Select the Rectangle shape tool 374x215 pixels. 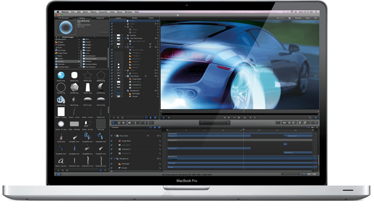coord(129,123)
